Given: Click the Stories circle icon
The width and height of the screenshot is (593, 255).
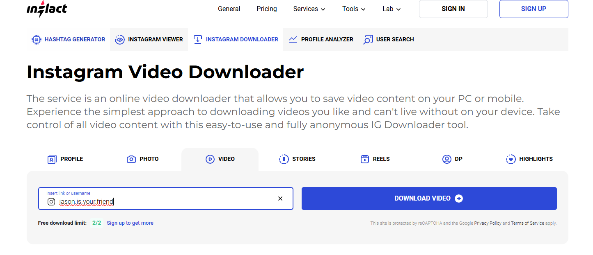Looking at the screenshot, I should coord(284,159).
